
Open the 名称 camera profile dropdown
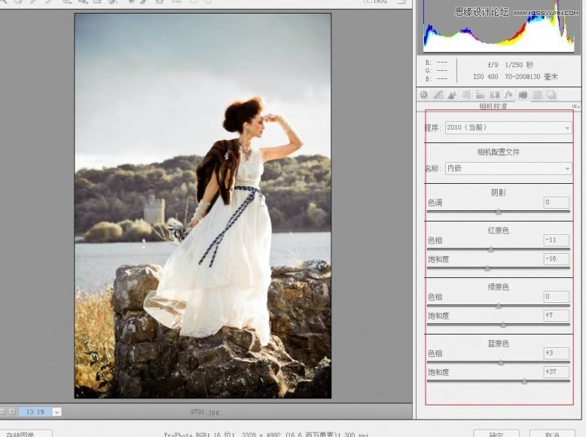pyautogui.click(x=508, y=168)
